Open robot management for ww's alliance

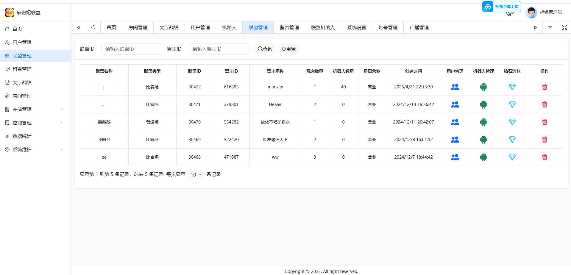pos(483,157)
